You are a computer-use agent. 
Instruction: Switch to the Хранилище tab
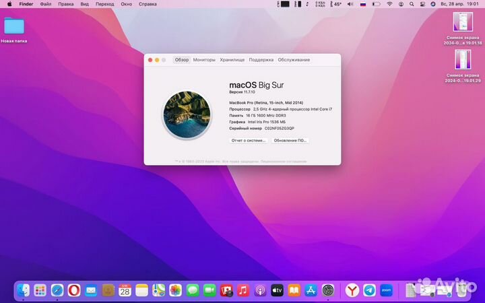232,60
